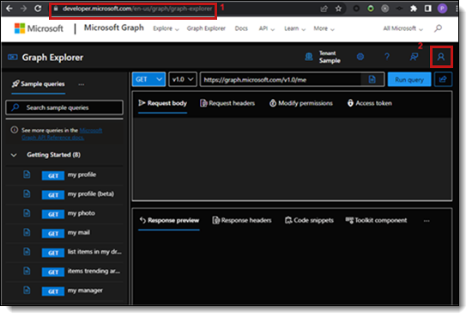The width and height of the screenshot is (472, 319).
Task: Open the response tabs overflow ellipsis
Action: [427, 221]
